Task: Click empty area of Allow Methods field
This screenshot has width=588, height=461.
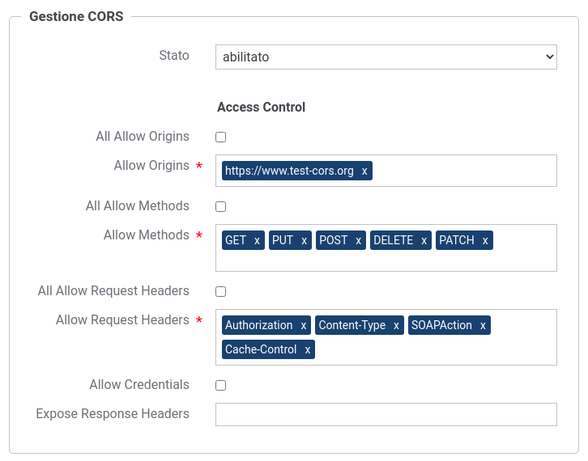Action: 386,260
